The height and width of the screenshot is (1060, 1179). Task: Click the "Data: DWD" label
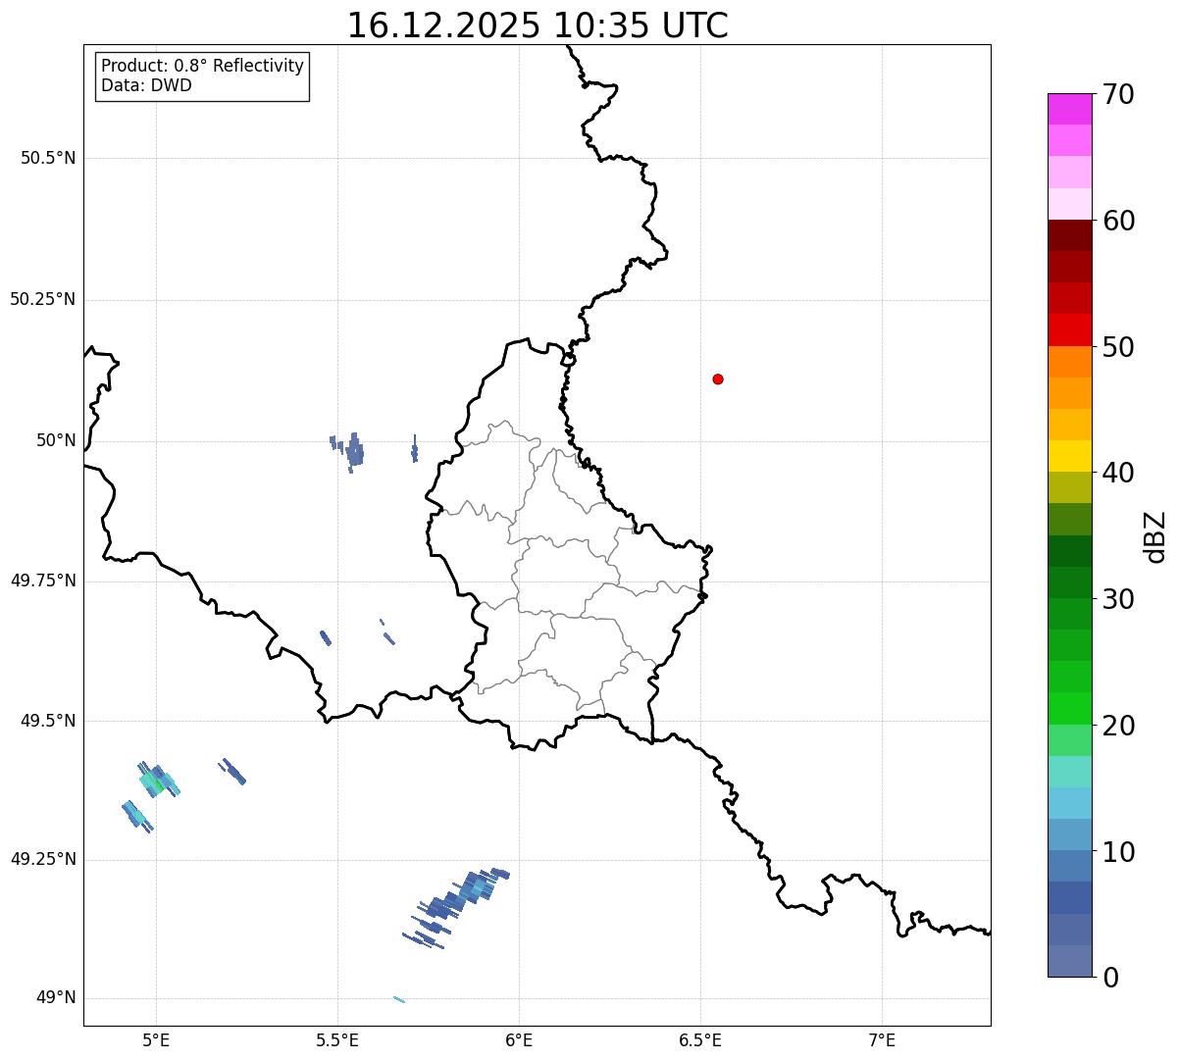pyautogui.click(x=146, y=85)
